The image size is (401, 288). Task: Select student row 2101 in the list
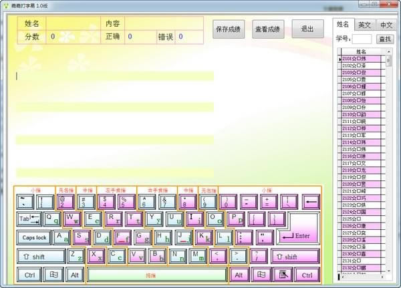360,59
